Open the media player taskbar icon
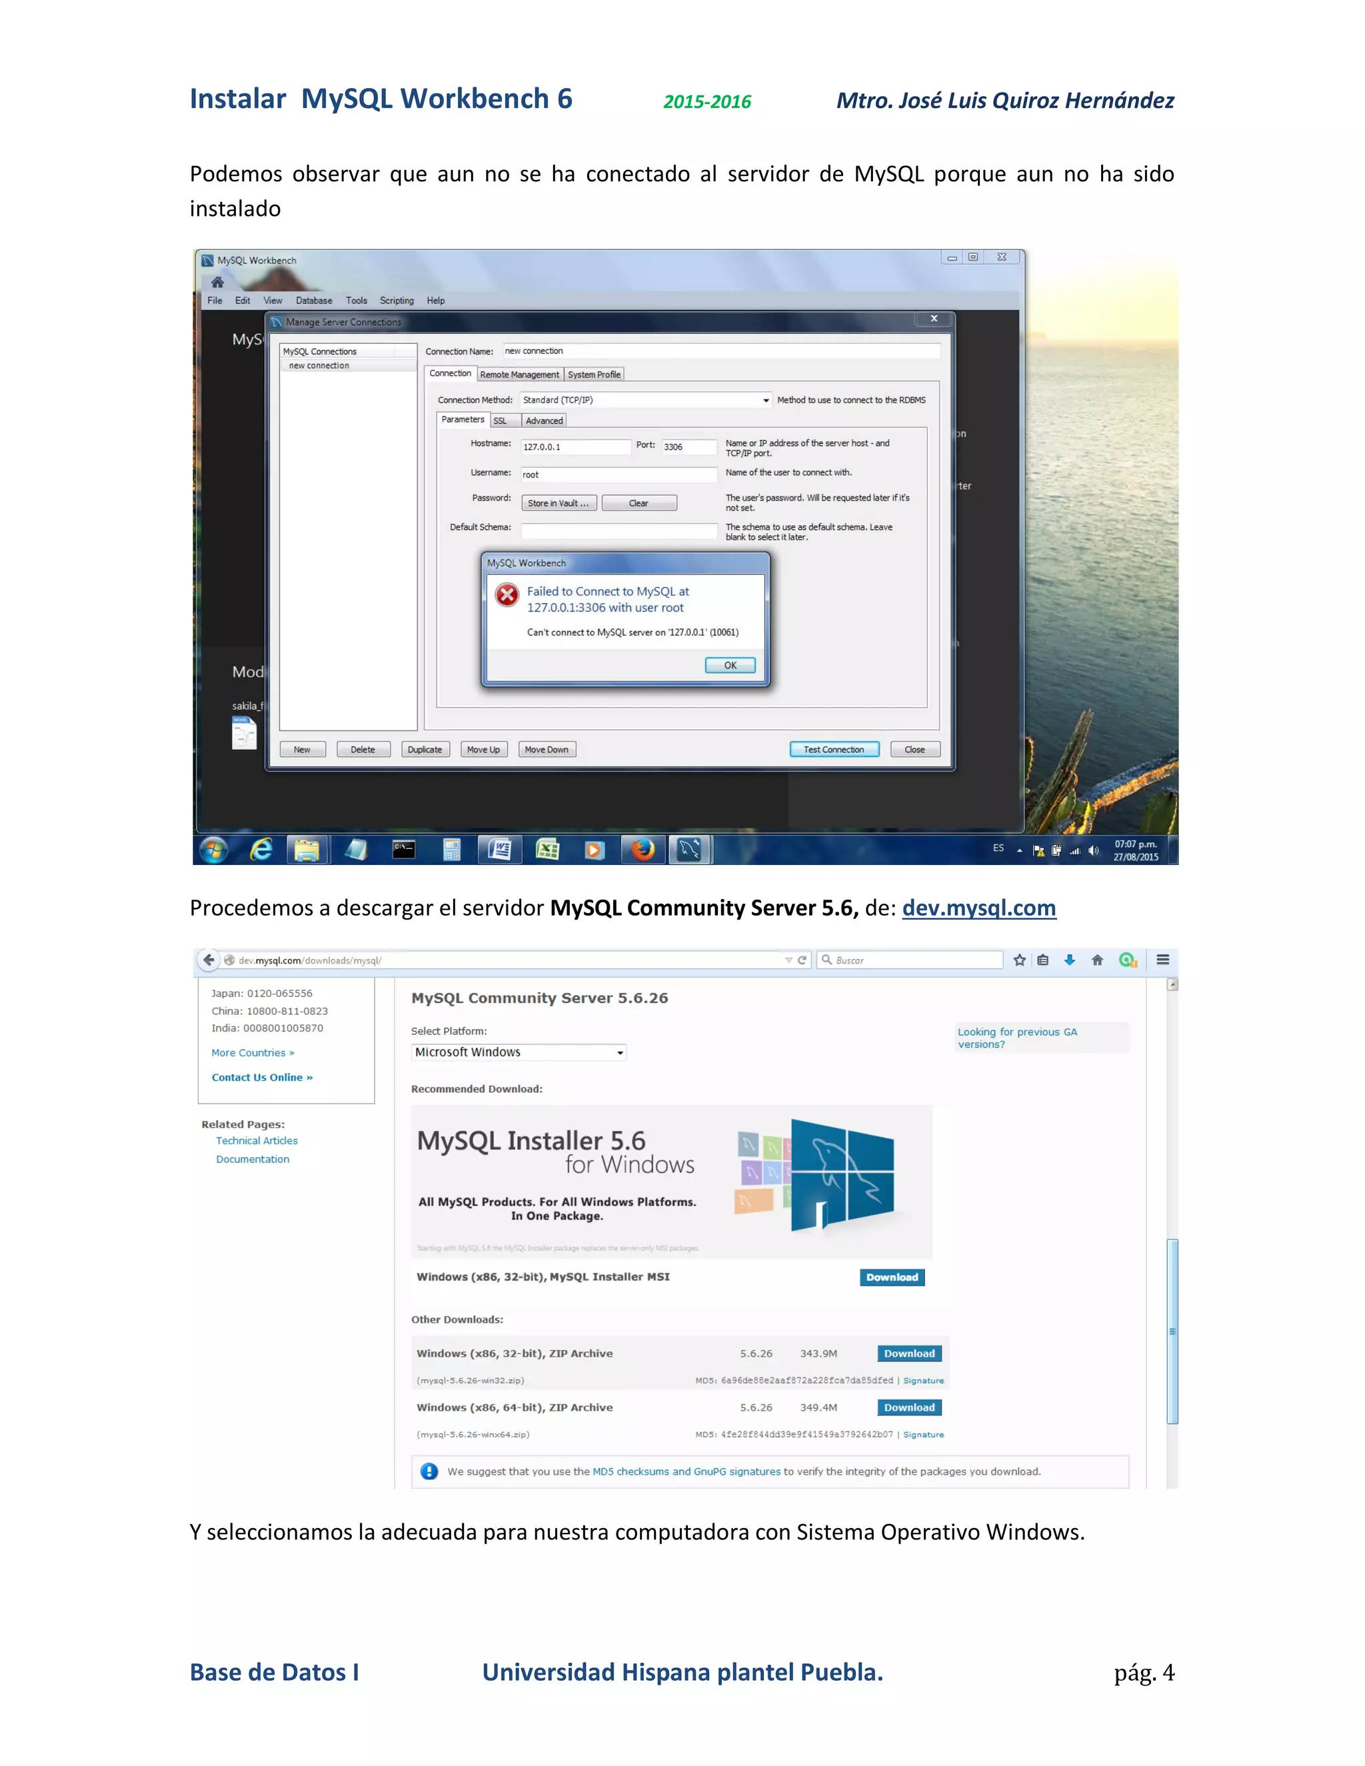Viewport: 1365px width, 1766px height. coord(595,850)
